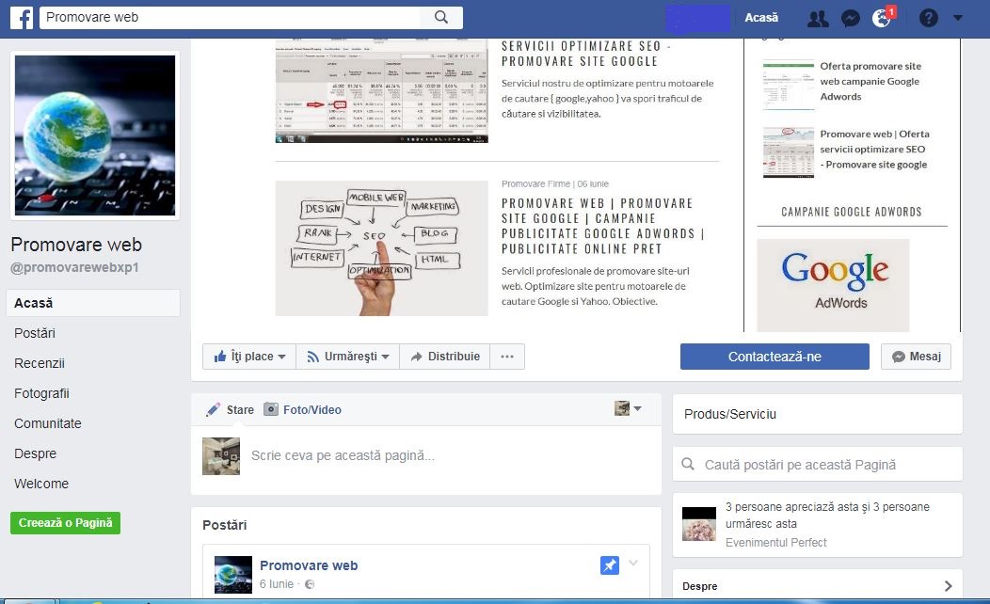Click the green Creează o Pagină button

(65, 522)
